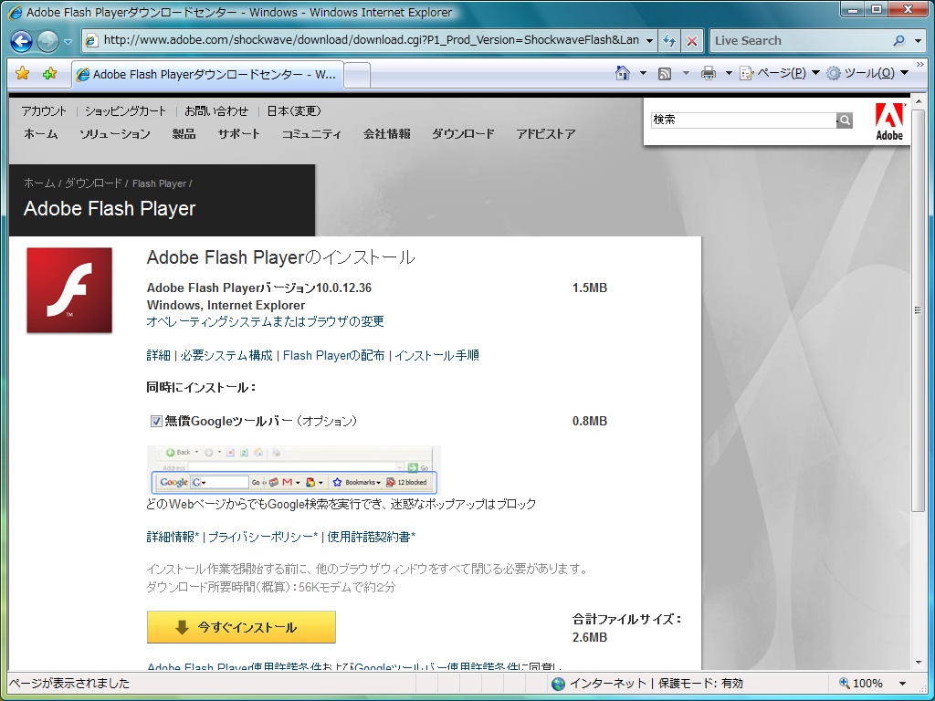The height and width of the screenshot is (701, 935).
Task: Expand the Print options dropdown arrow
Action: [728, 73]
